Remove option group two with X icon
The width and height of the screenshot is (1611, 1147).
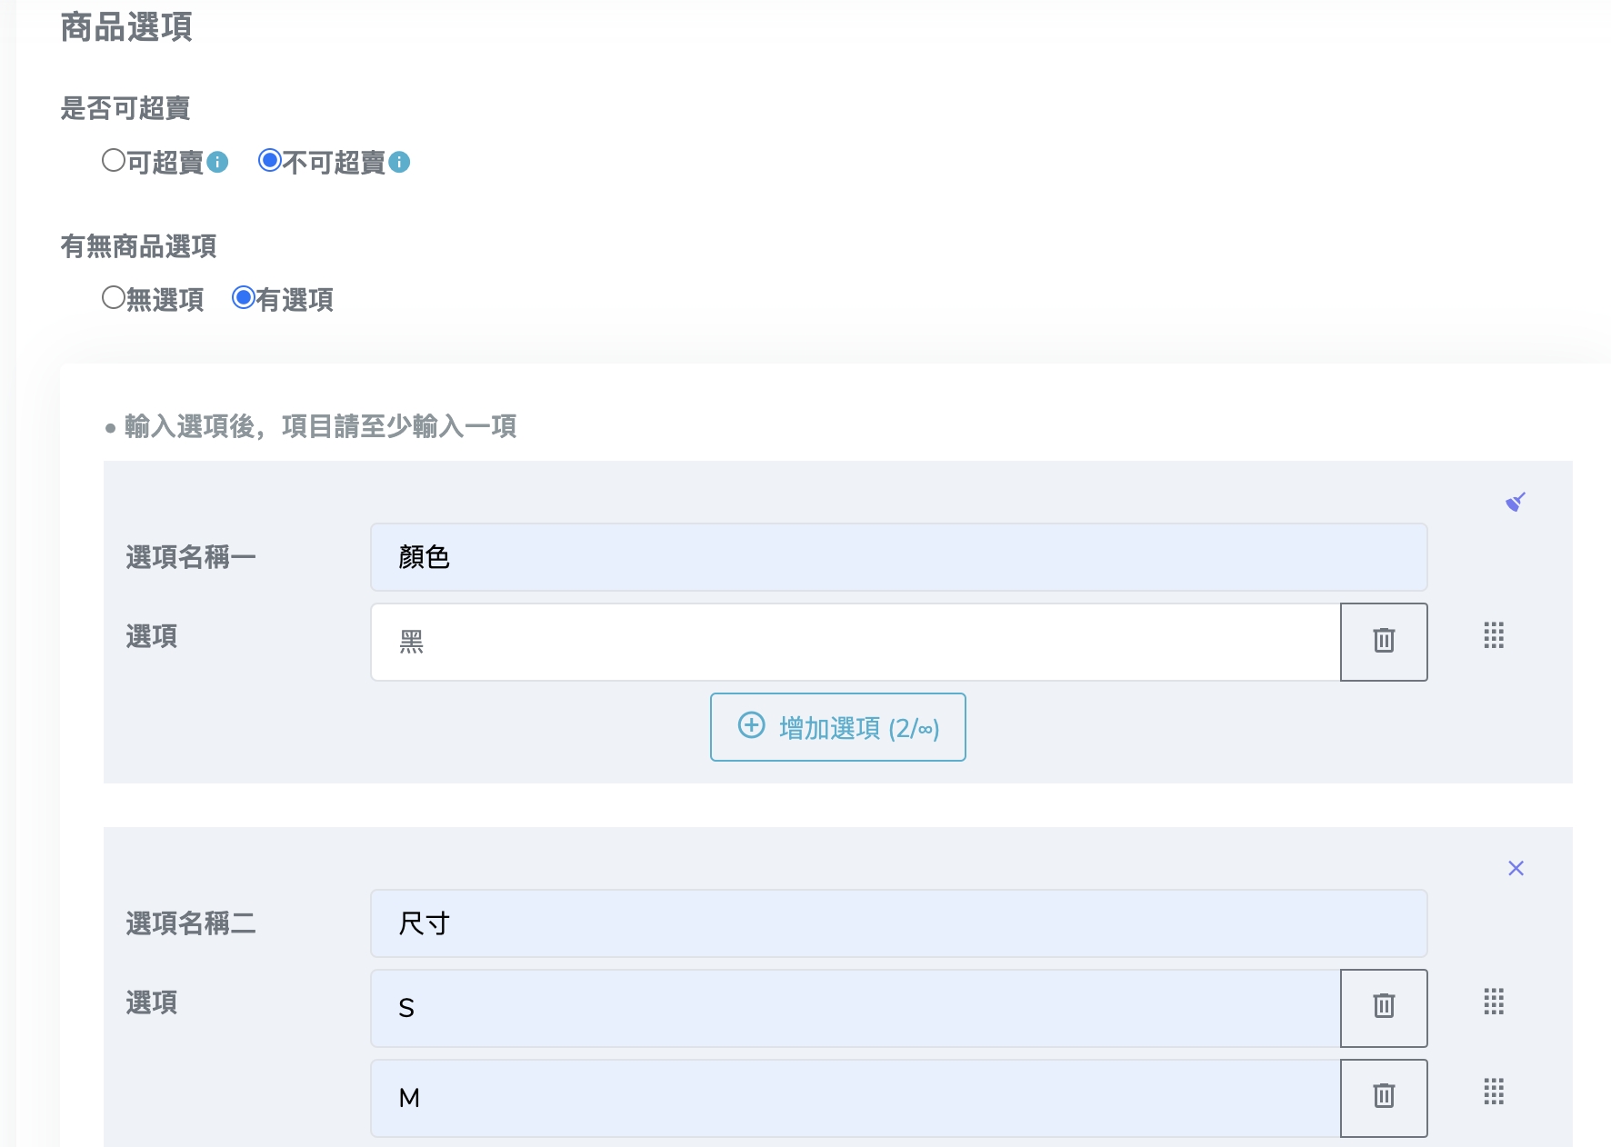click(1516, 868)
